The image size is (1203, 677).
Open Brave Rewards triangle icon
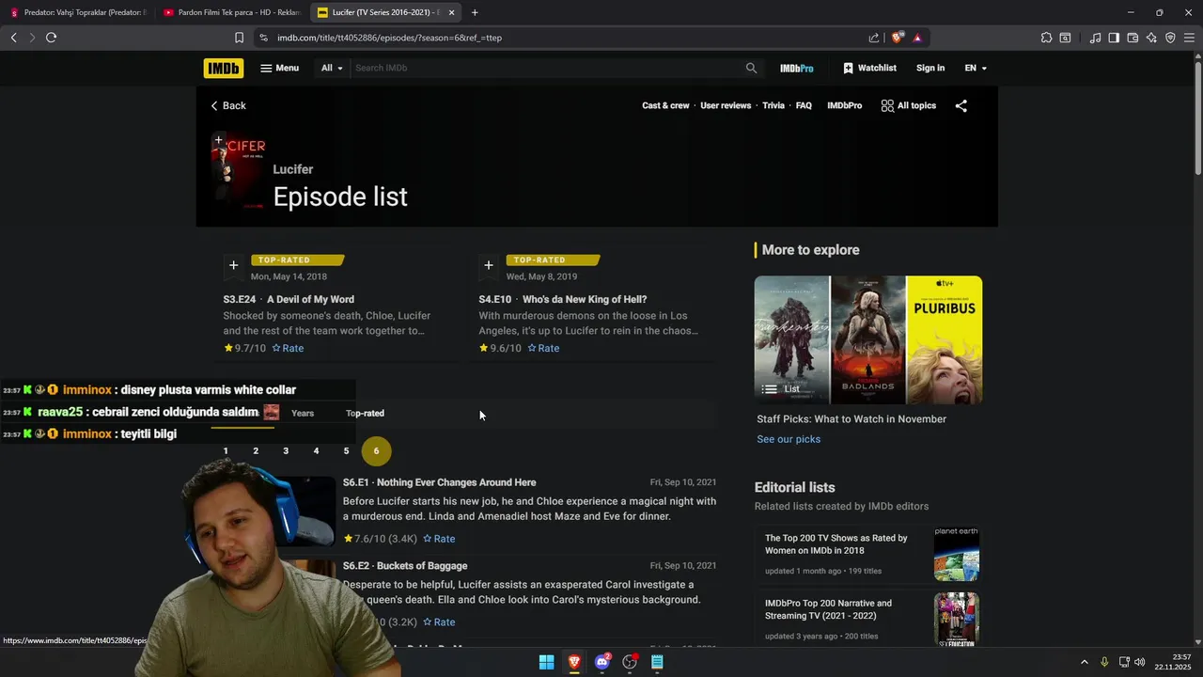tap(917, 38)
